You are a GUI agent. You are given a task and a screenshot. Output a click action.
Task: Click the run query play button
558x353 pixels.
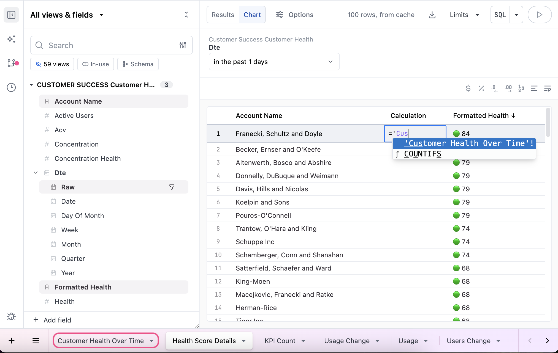[539, 15]
